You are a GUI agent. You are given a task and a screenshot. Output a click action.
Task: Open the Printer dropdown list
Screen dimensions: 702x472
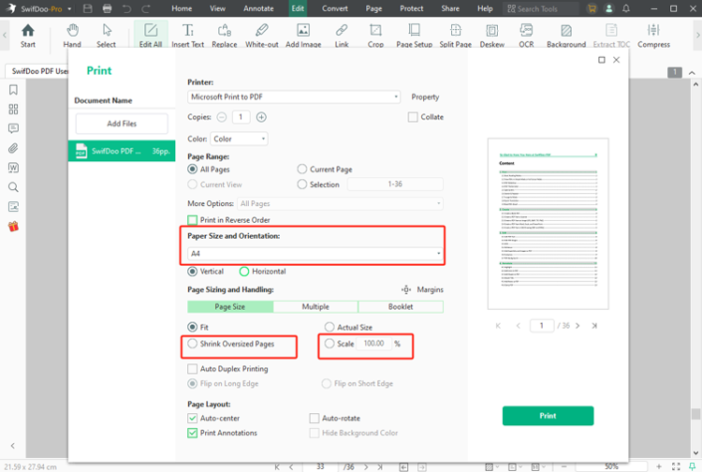[x=294, y=96]
